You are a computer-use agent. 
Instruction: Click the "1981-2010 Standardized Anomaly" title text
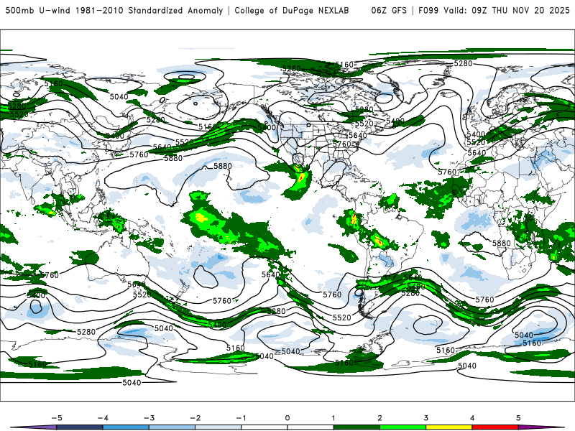pyautogui.click(x=149, y=10)
